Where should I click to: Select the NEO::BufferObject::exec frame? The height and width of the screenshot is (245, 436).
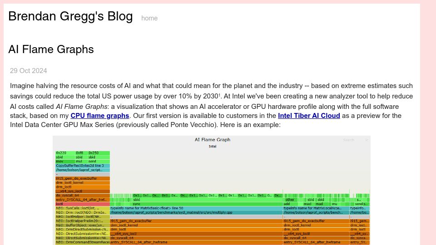[x=83, y=225]
